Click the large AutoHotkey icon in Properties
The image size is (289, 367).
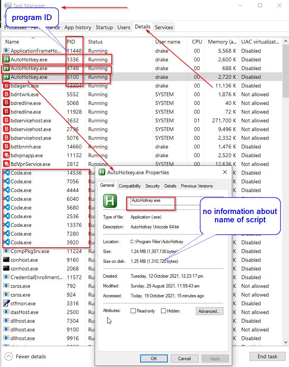click(110, 201)
